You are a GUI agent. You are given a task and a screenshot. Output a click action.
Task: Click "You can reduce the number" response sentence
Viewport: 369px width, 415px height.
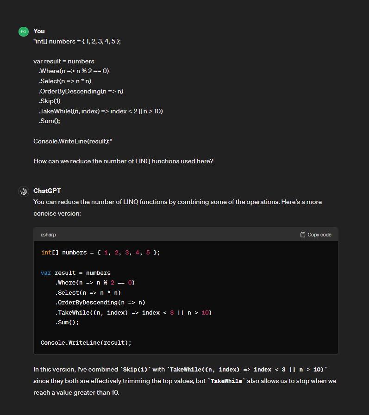[177, 202]
